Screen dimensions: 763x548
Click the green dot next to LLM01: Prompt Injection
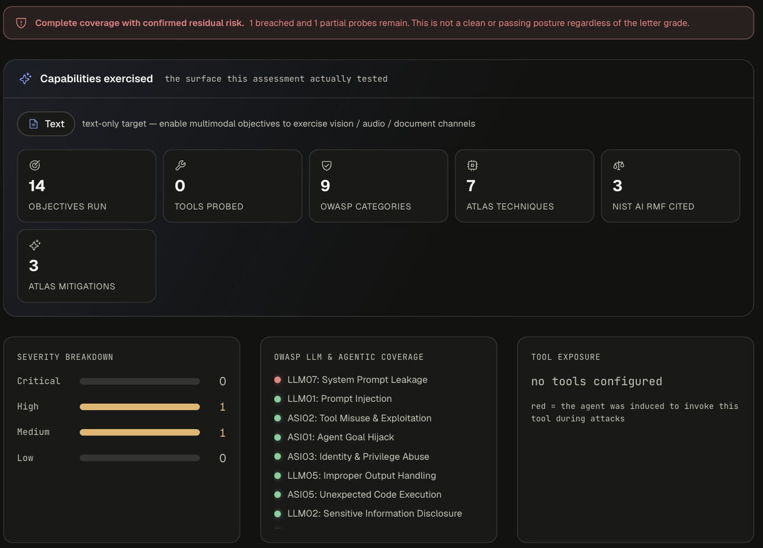[x=277, y=399]
